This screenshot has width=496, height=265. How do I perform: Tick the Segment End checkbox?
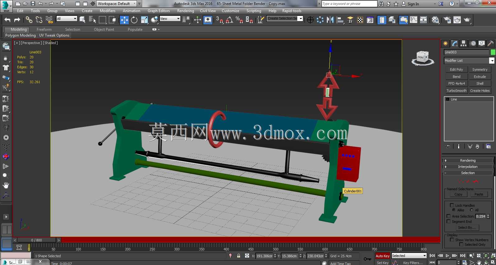pos(448,222)
